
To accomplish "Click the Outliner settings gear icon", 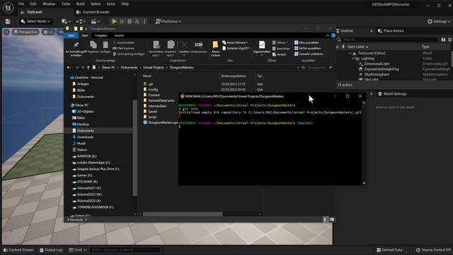I will [x=450, y=40].
